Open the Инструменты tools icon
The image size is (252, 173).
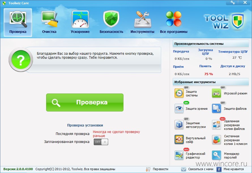pos(142,19)
